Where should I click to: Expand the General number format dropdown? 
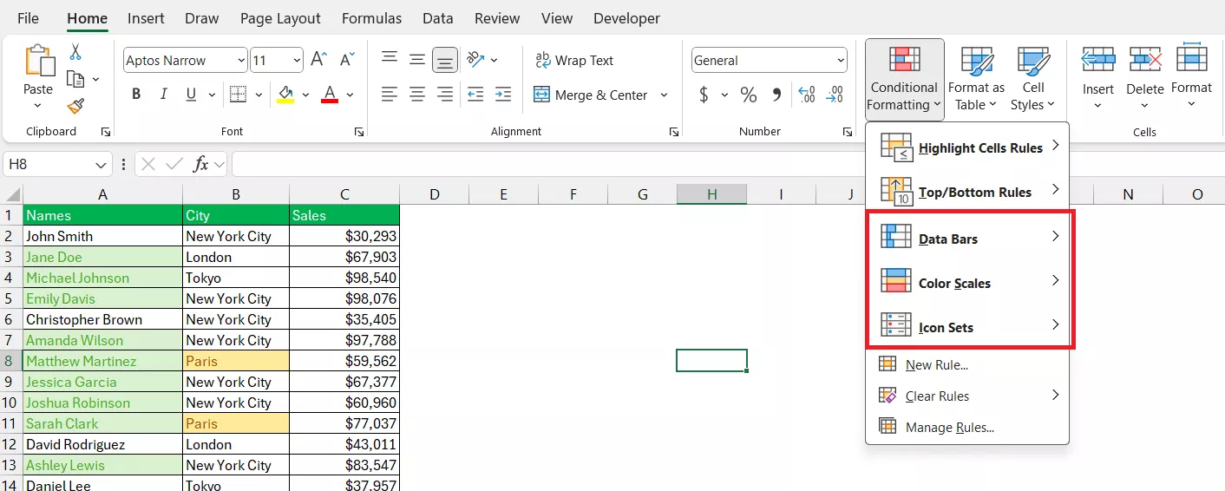pyautogui.click(x=840, y=60)
